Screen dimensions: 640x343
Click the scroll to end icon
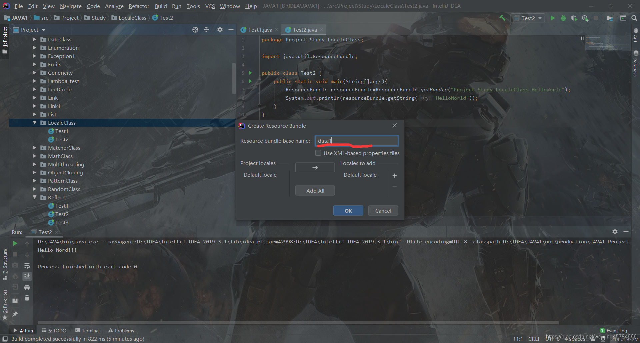pos(27,276)
